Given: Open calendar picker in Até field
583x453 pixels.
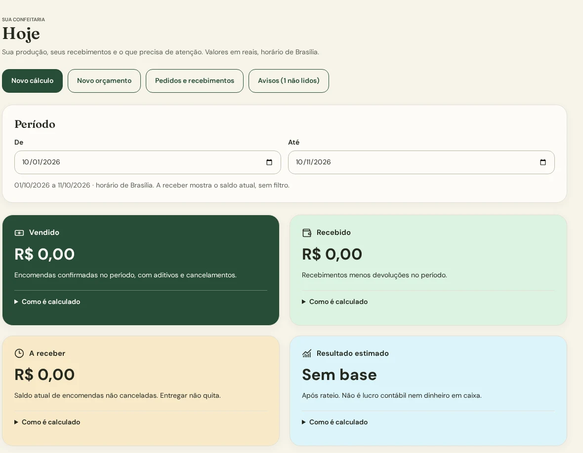Looking at the screenshot, I should (x=543, y=162).
